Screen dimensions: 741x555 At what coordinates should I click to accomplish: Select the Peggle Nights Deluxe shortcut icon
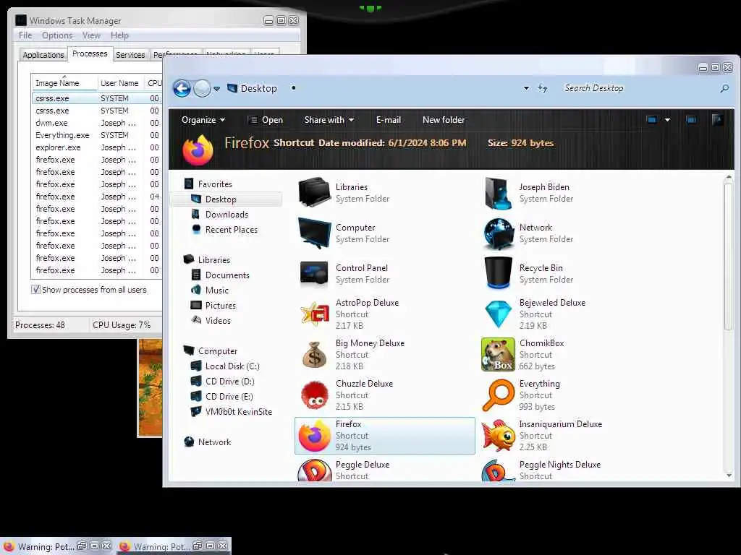point(498,470)
